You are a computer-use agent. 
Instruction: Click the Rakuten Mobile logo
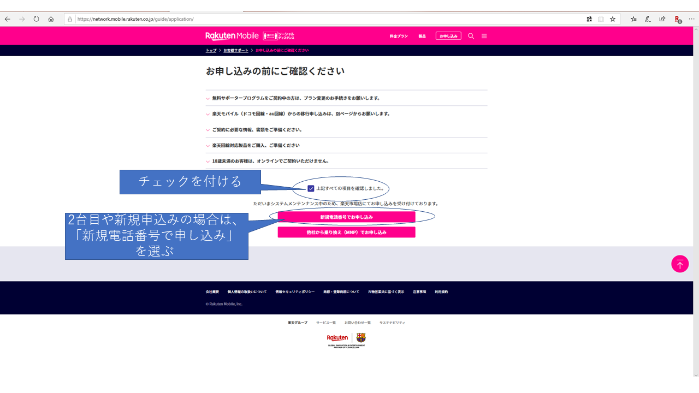point(232,36)
